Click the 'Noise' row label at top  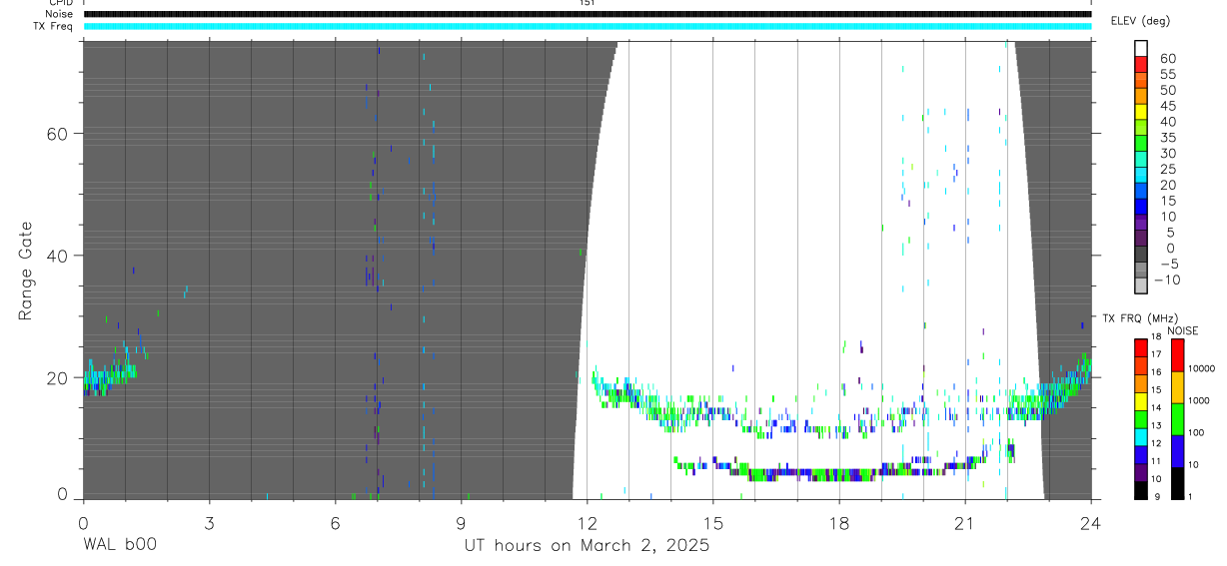[59, 14]
